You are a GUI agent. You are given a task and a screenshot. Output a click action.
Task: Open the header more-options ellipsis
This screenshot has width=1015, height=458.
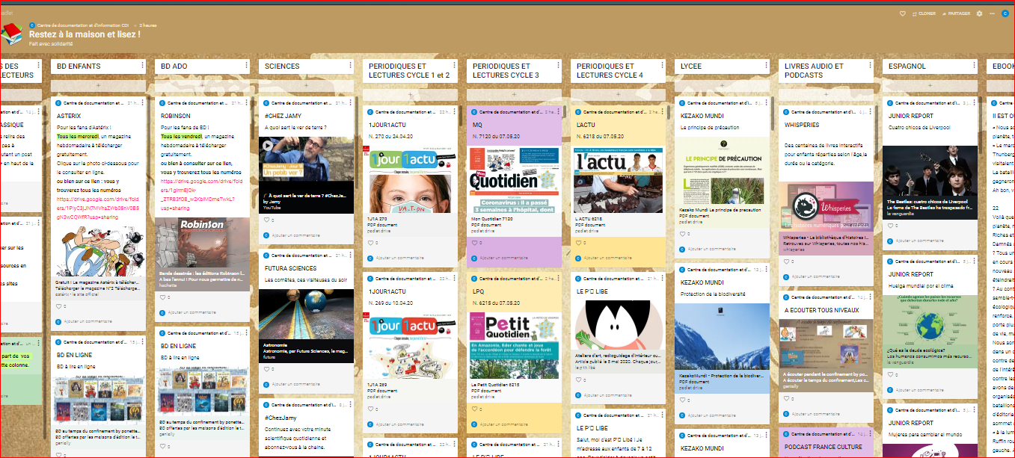[x=992, y=13]
